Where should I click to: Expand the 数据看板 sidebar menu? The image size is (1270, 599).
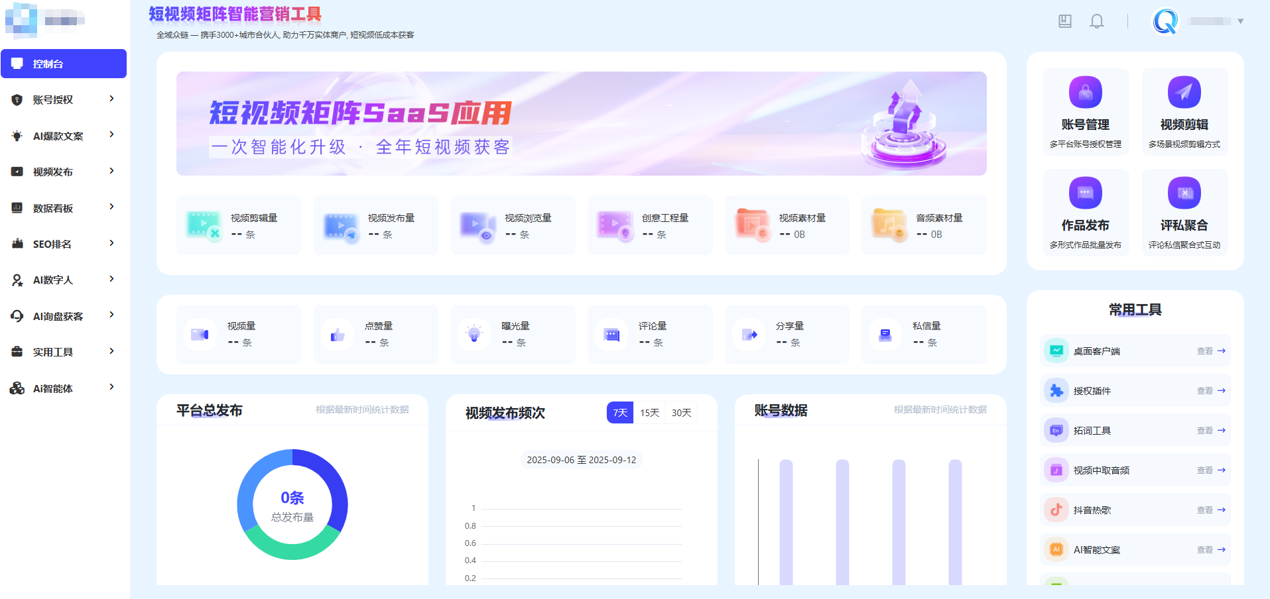(64, 208)
